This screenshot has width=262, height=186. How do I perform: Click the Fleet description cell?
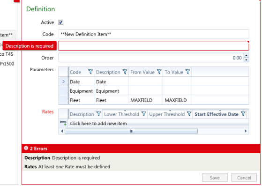111,100
